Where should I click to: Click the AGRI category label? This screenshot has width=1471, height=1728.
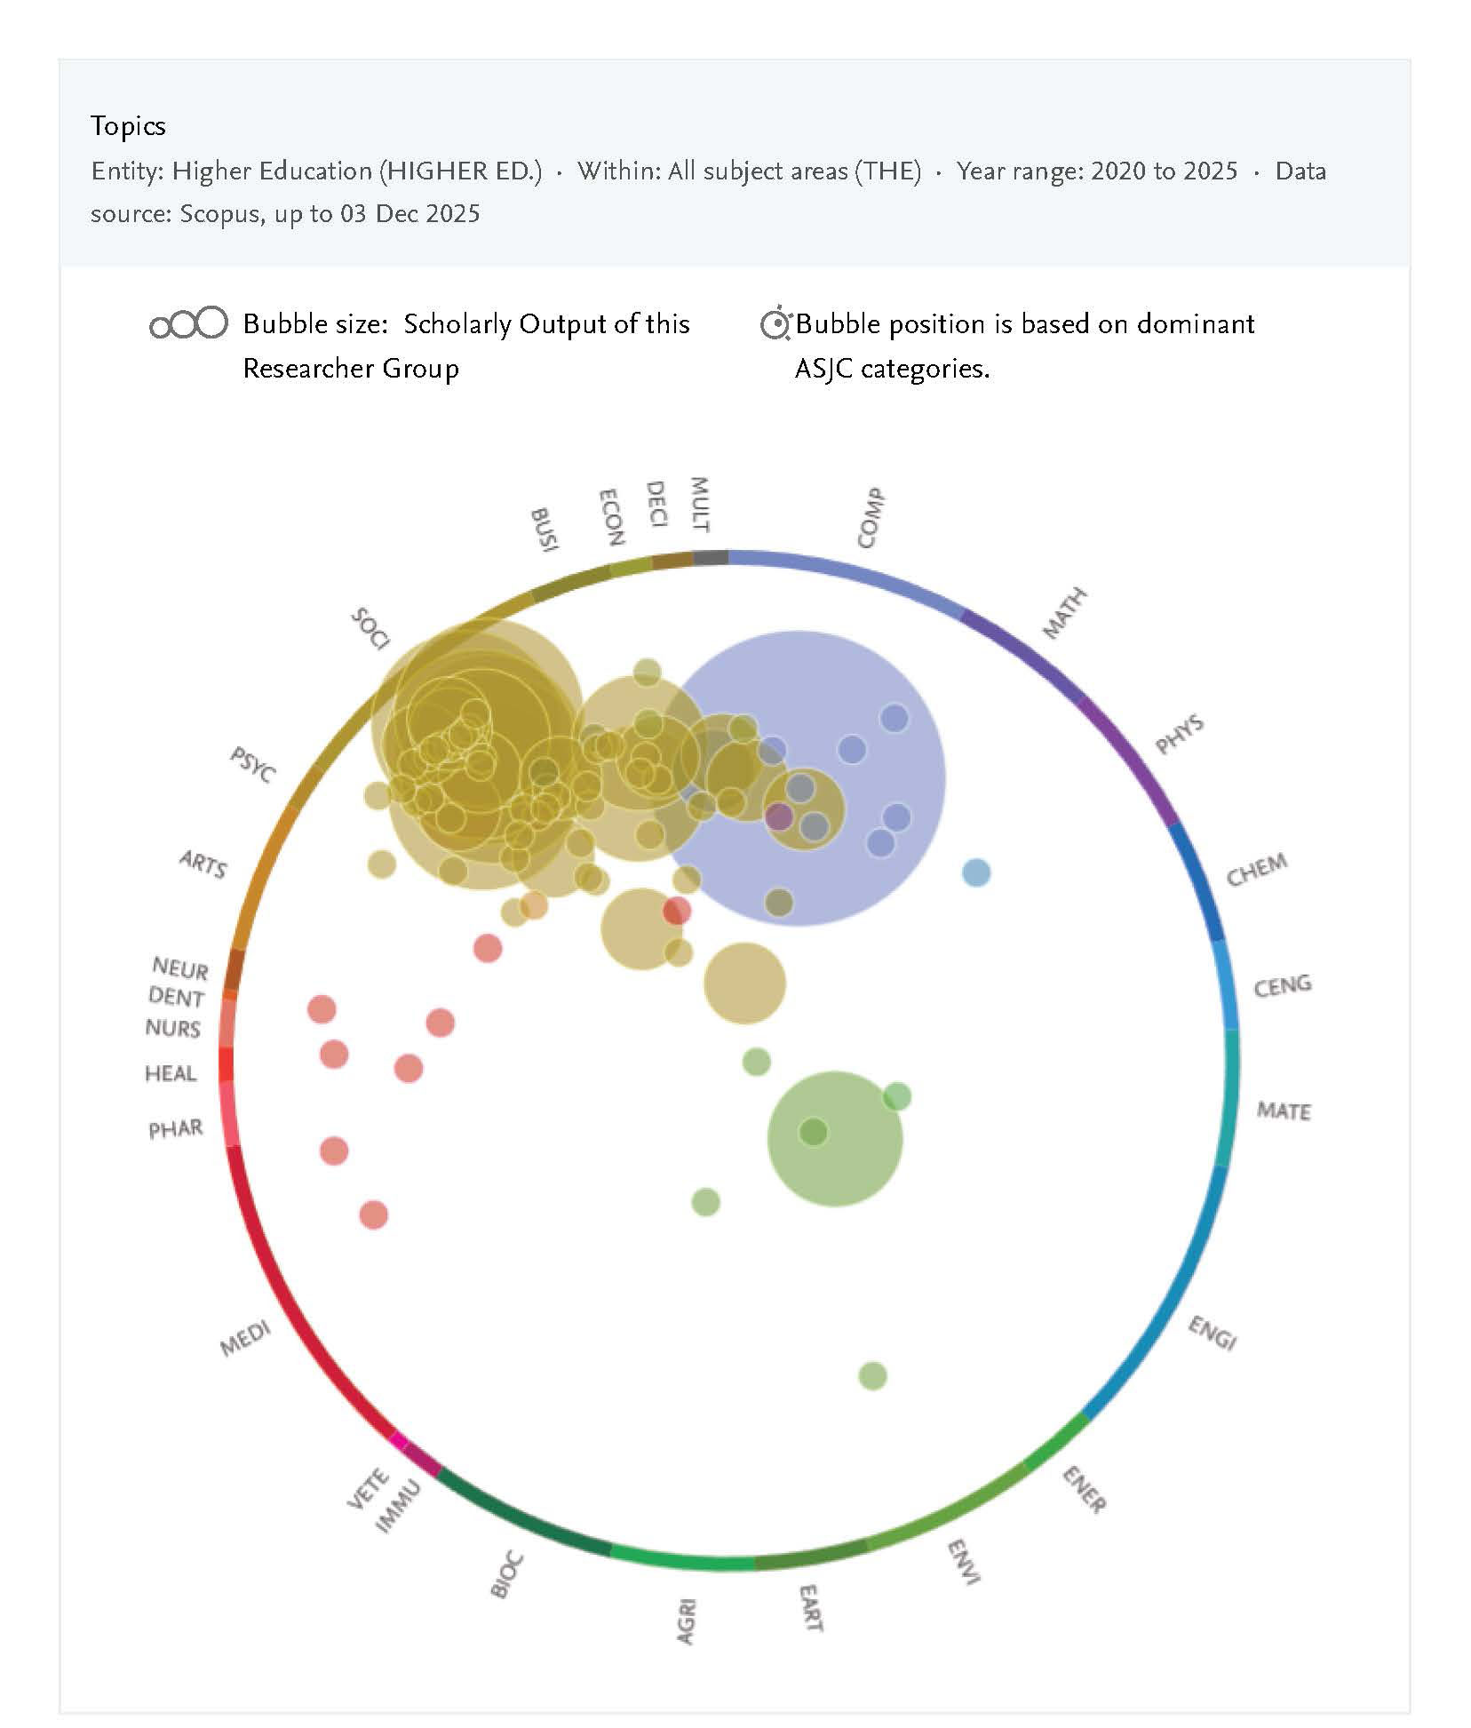pyautogui.click(x=686, y=1621)
